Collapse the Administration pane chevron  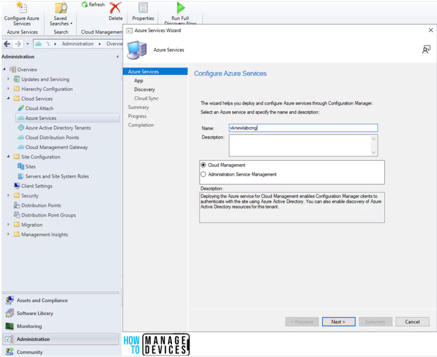117,56
